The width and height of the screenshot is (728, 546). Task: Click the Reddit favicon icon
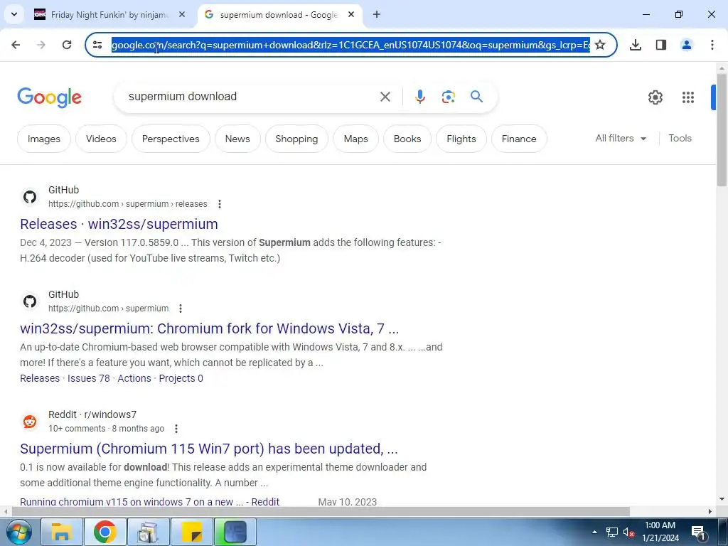click(30, 422)
